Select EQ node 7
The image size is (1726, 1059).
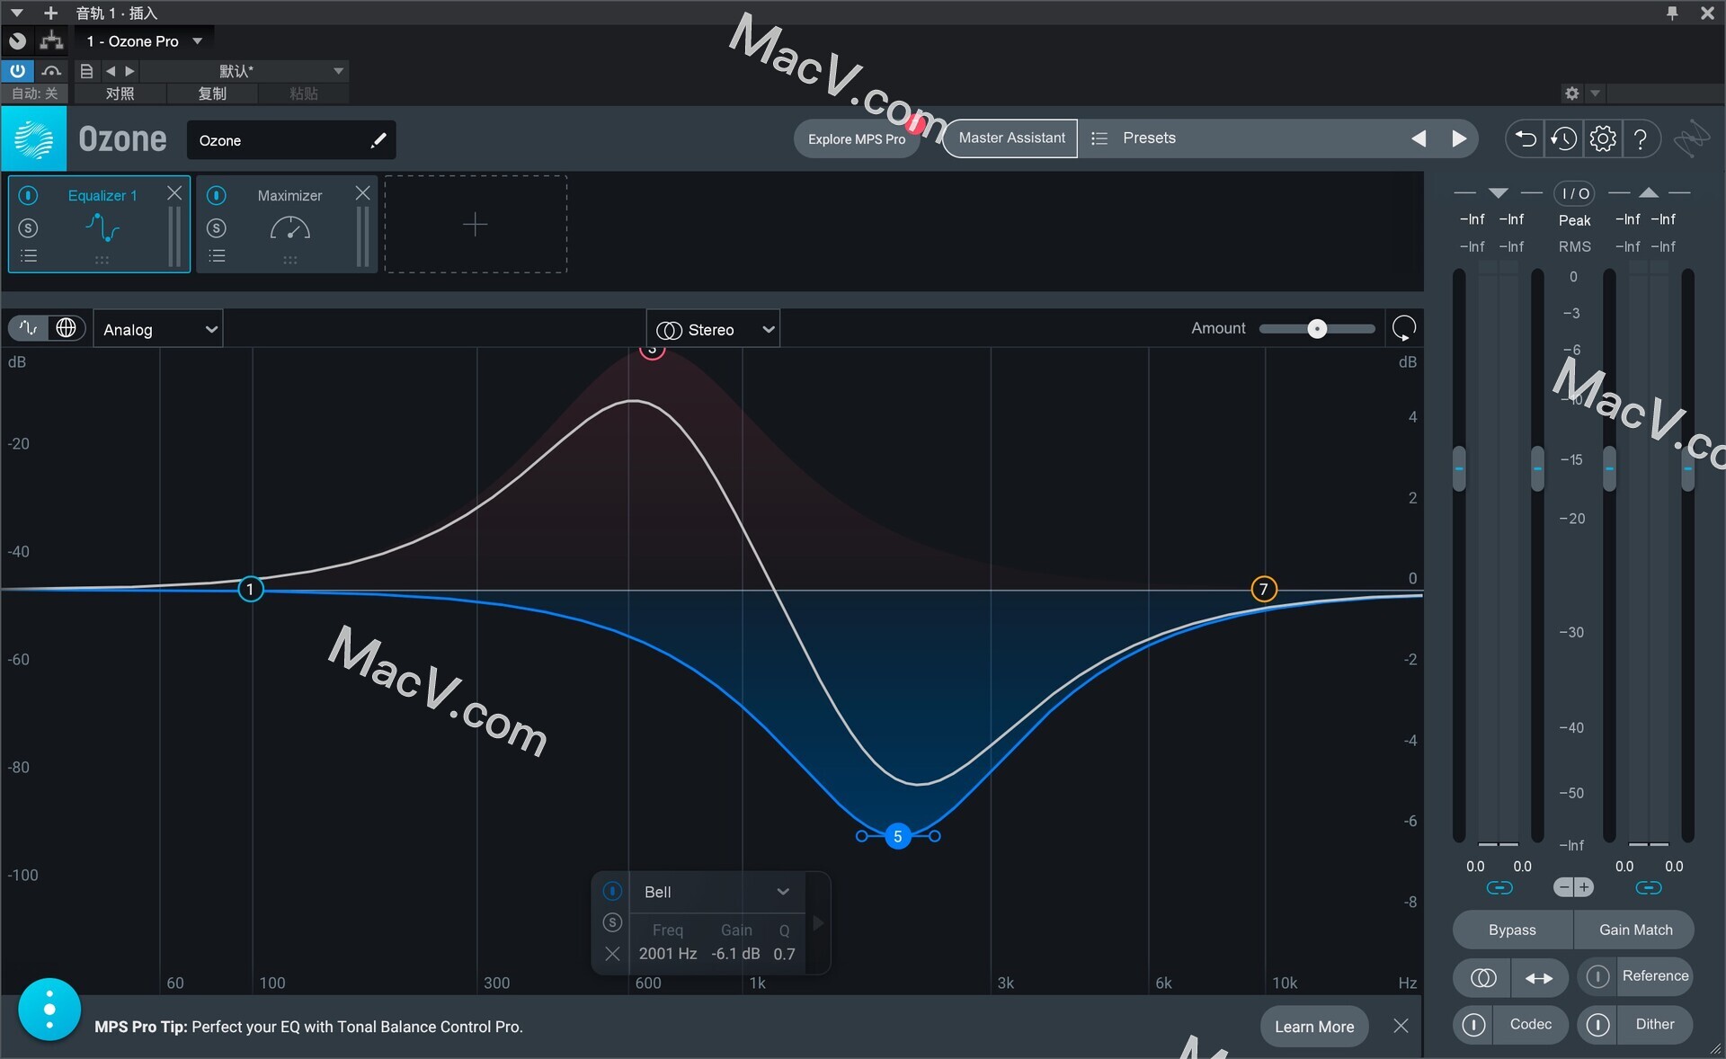click(x=1263, y=589)
